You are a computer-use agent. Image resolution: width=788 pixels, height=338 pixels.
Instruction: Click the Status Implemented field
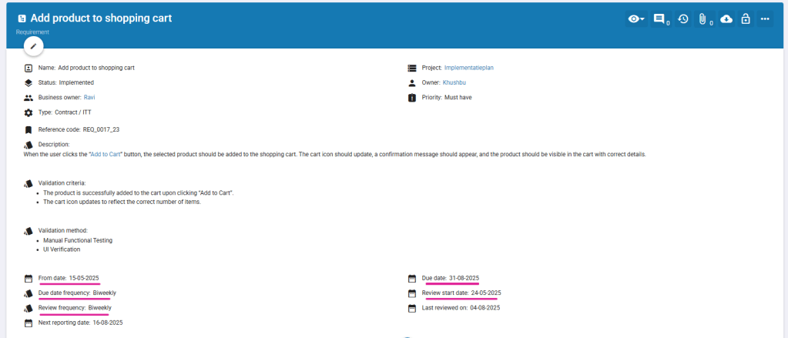tap(75, 82)
